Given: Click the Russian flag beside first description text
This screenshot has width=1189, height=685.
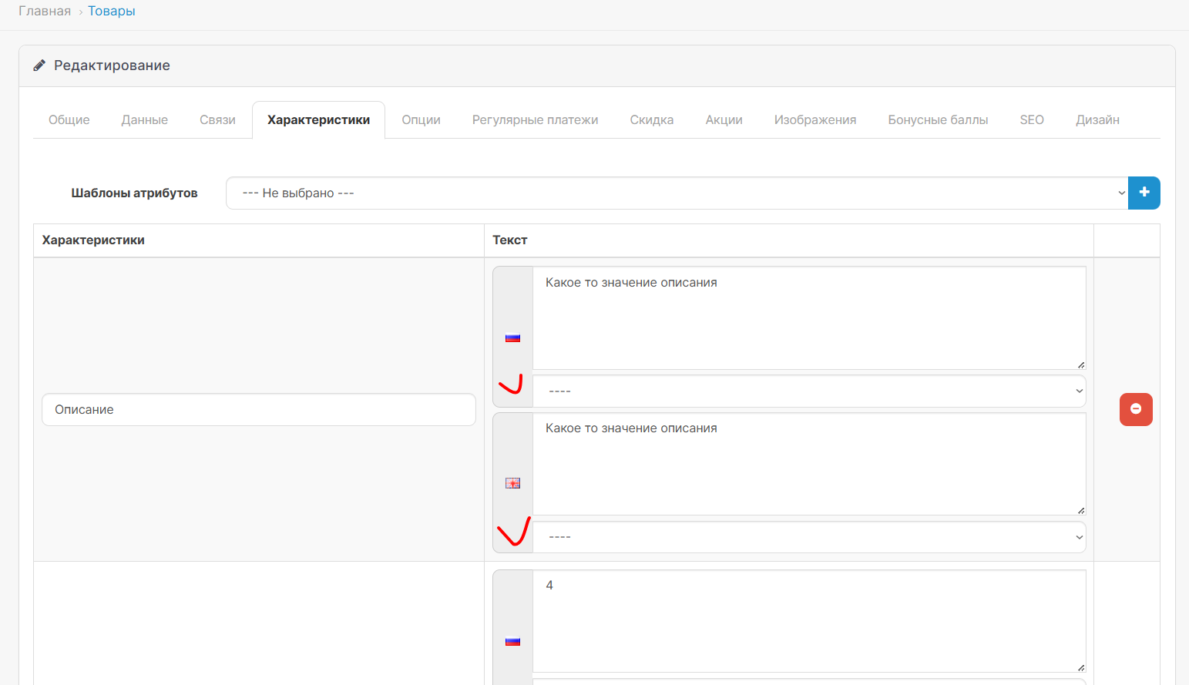Looking at the screenshot, I should point(512,337).
